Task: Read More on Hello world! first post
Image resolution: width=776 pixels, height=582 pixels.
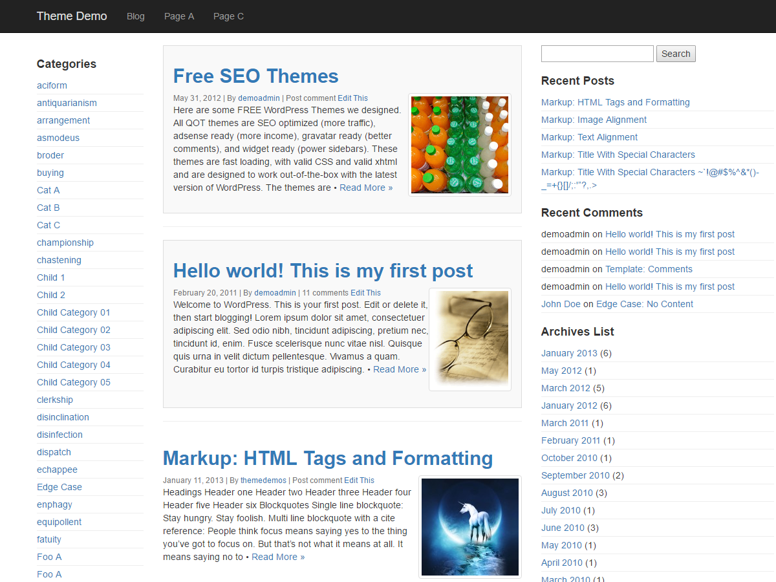Action: (x=399, y=369)
